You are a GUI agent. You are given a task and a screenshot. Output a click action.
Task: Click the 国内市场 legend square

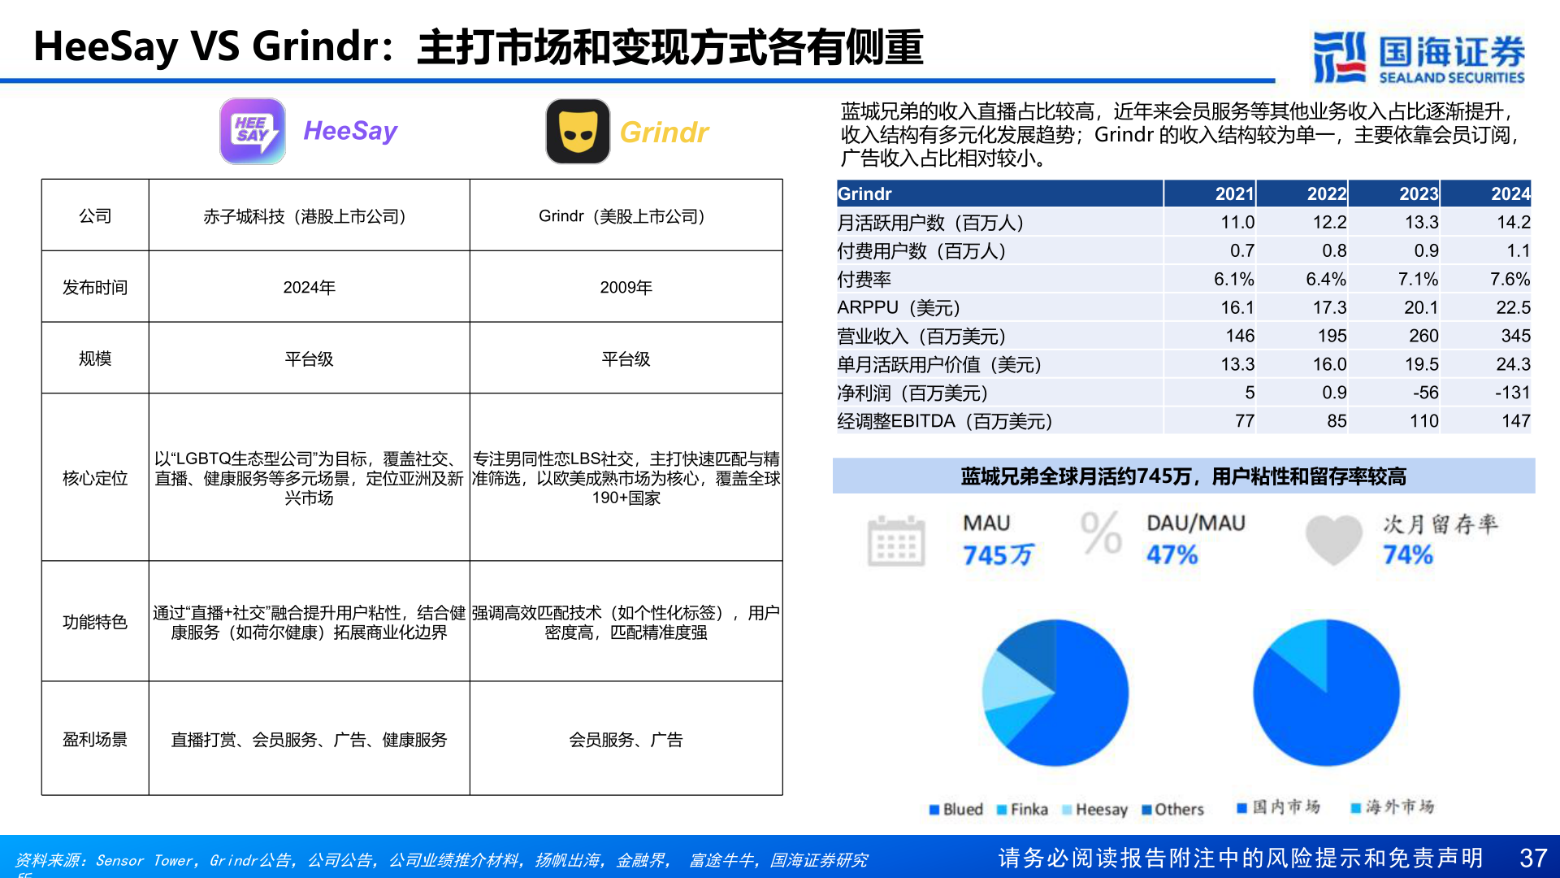tap(1241, 807)
